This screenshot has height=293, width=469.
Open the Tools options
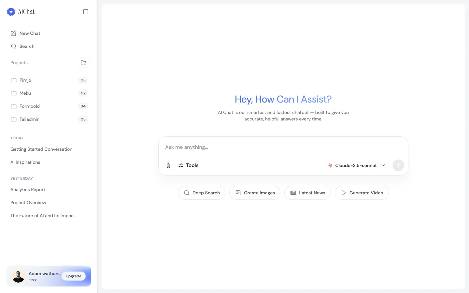point(188,165)
